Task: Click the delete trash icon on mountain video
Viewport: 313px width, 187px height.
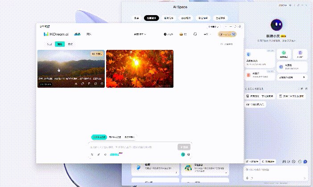Action: coord(89,84)
